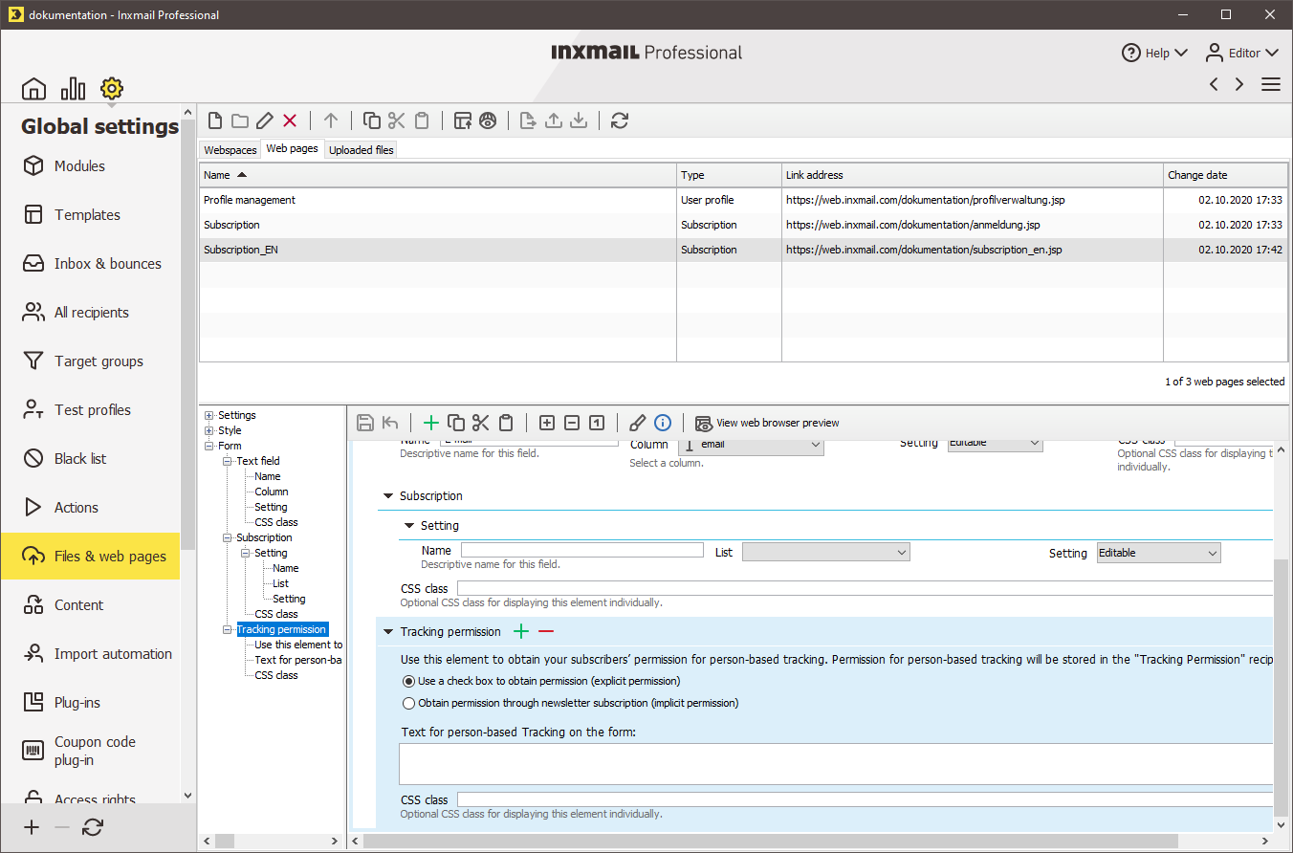Viewport: 1293px width, 853px height.
Task: Select the Tracking permission tree item
Action: coord(281,629)
